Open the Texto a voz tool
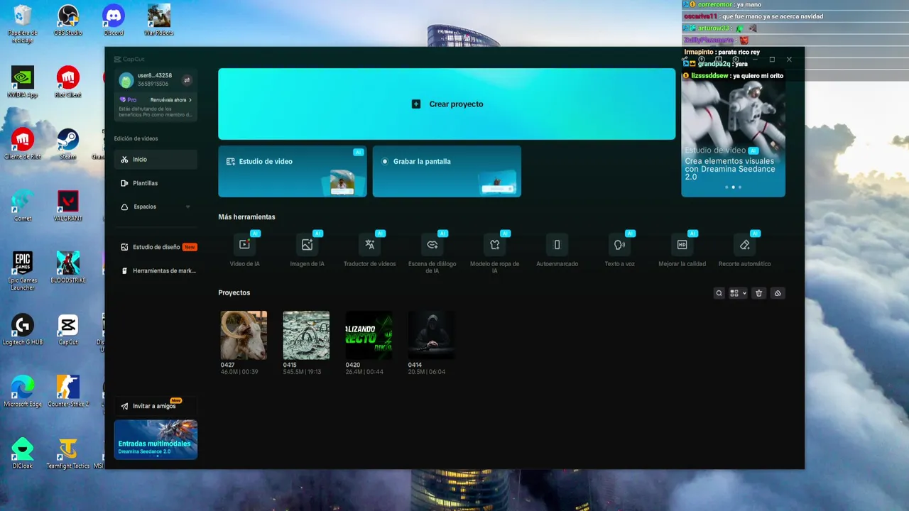Viewport: 909px width, 511px height. [x=619, y=245]
